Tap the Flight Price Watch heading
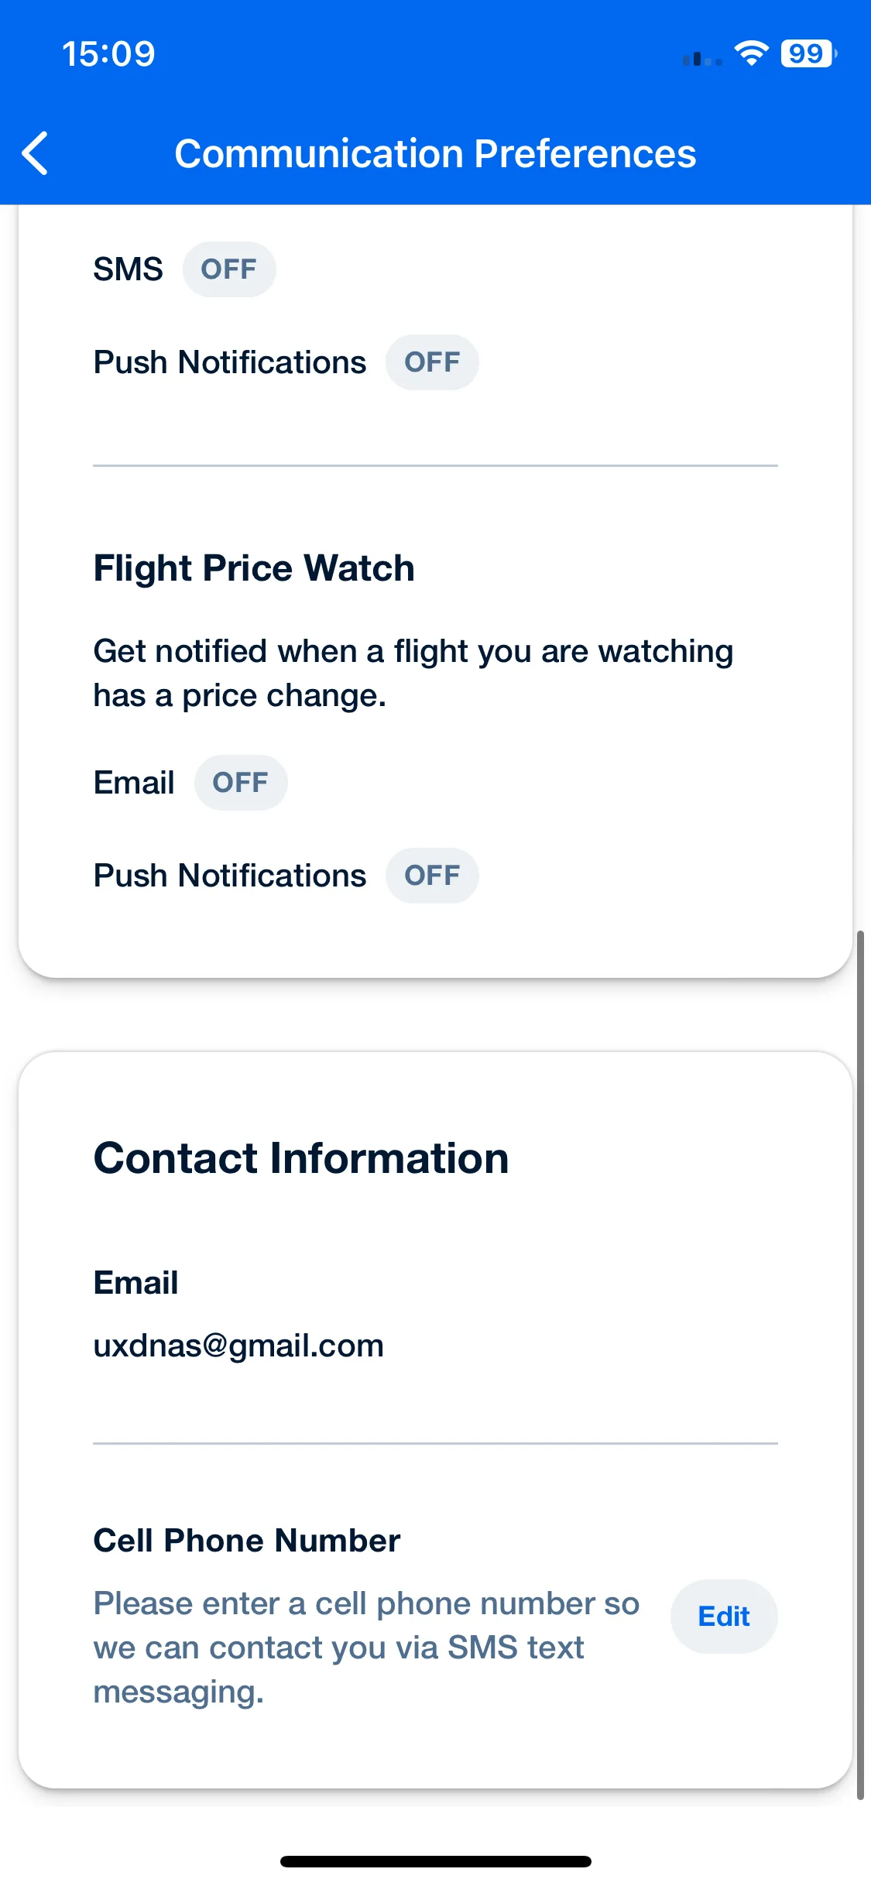The height and width of the screenshot is (1886, 871). click(254, 568)
